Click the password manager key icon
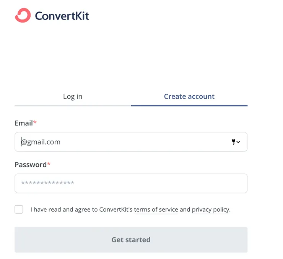The image size is (283, 259). click(233, 142)
